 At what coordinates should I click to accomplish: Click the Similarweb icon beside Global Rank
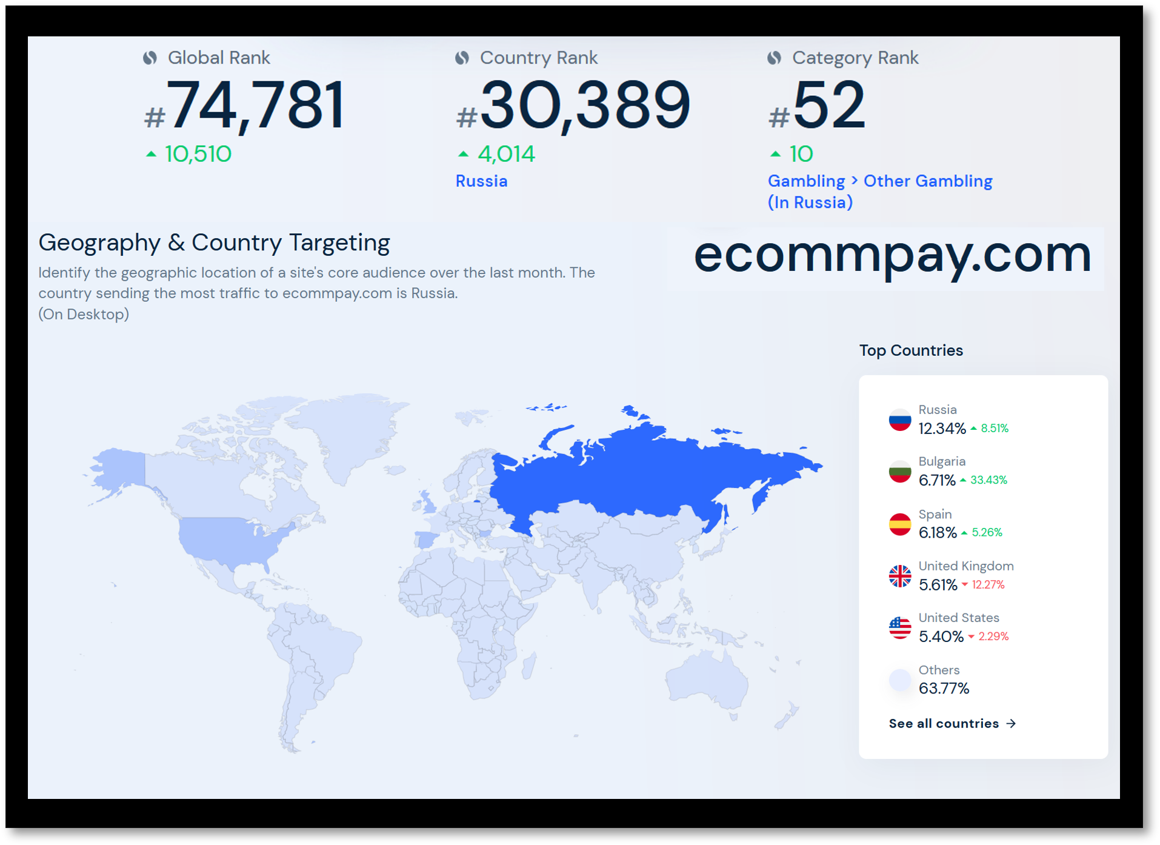pyautogui.click(x=149, y=58)
